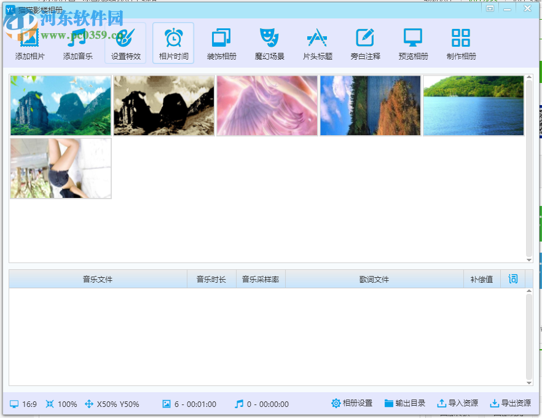Select the 相片时间 photo time tool
This screenshot has height=418, width=542.
click(x=173, y=43)
